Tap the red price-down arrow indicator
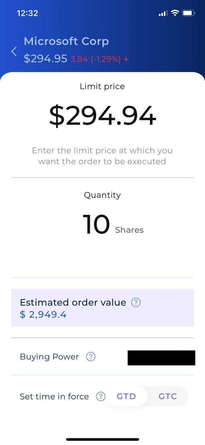The height and width of the screenshot is (445, 205). click(126, 59)
